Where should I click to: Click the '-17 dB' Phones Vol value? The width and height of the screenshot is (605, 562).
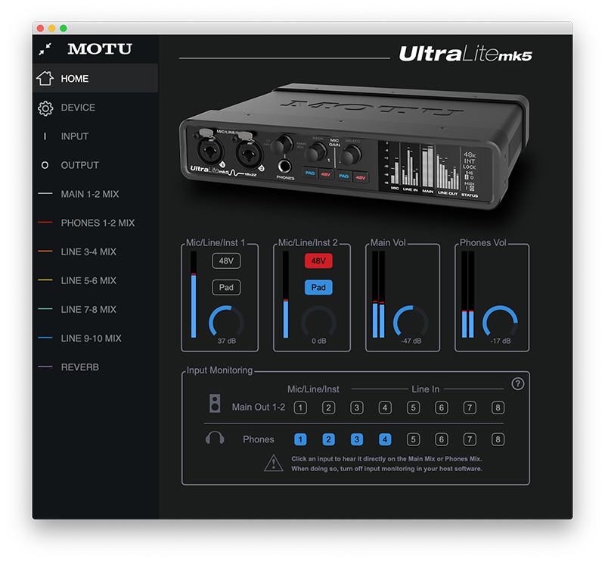501,341
